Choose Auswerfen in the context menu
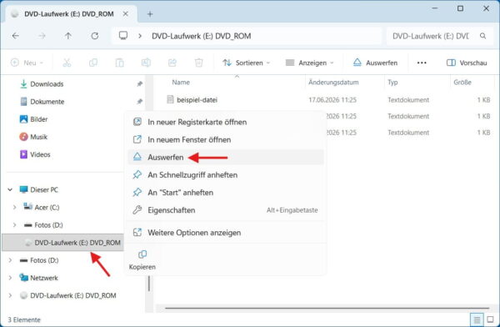 coord(226,157)
